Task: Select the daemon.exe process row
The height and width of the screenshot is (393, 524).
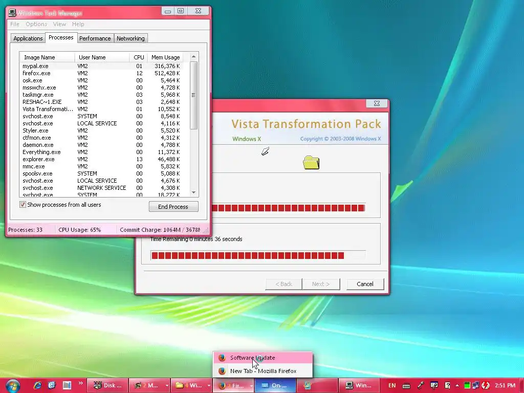Action: [x=101, y=145]
